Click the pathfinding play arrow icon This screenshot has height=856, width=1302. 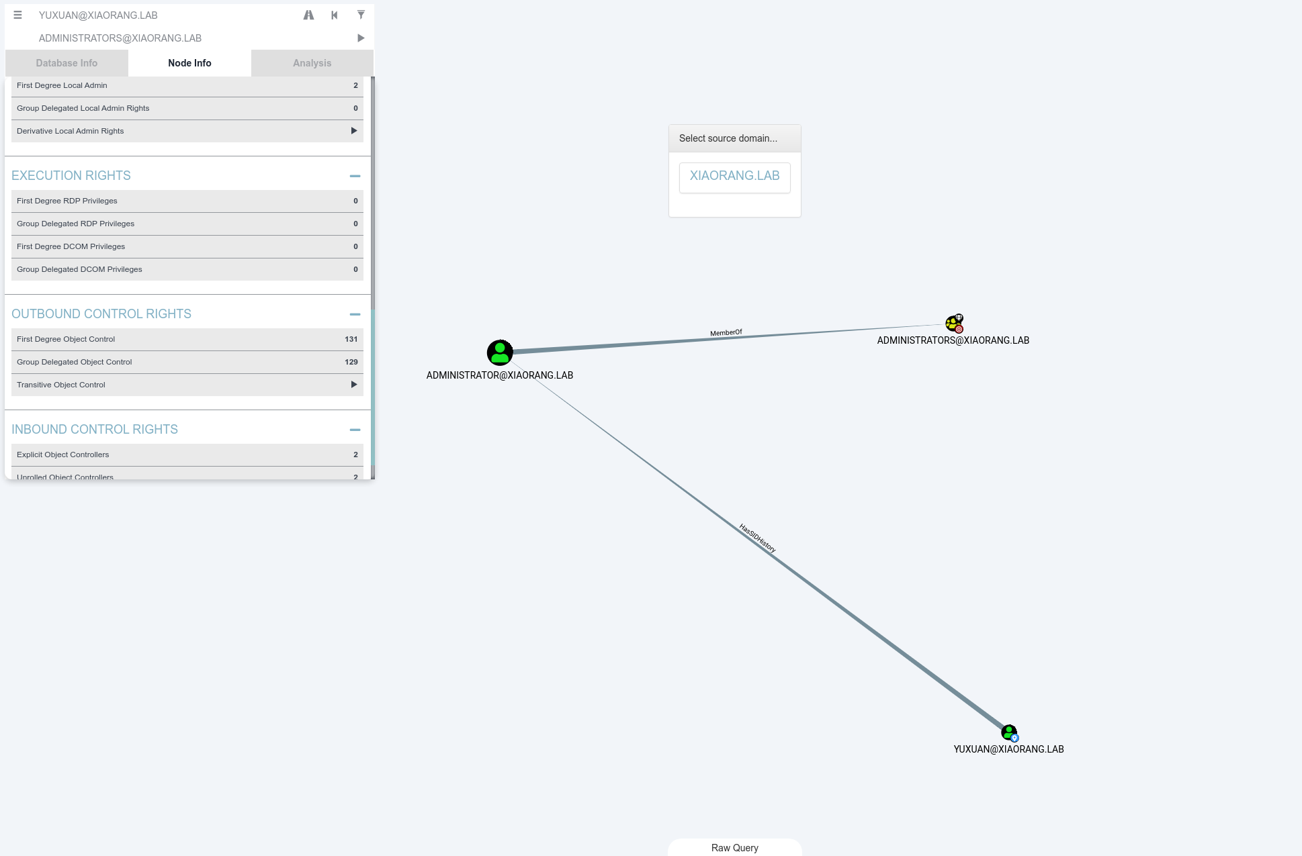pyautogui.click(x=361, y=38)
